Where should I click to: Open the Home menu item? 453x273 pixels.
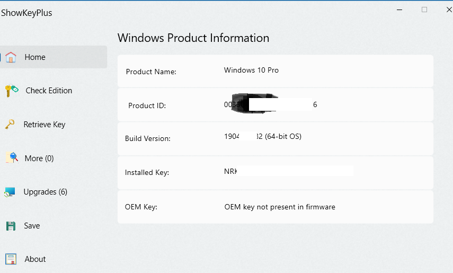click(x=54, y=57)
